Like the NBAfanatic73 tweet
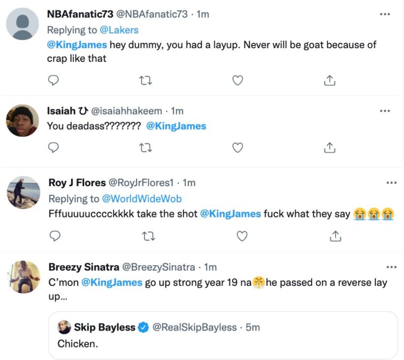This screenshot has width=404, height=360. point(238,80)
